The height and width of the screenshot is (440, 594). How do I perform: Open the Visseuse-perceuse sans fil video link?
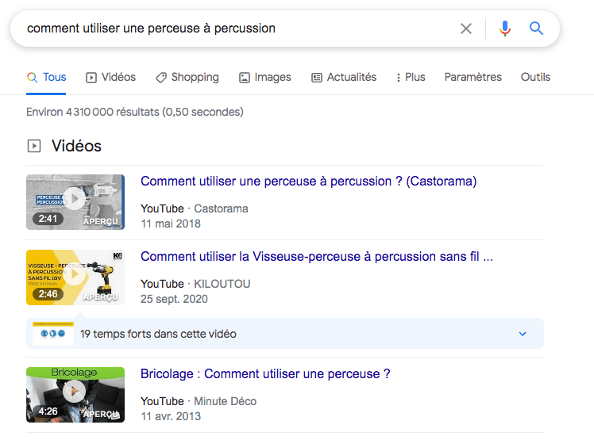click(x=317, y=257)
